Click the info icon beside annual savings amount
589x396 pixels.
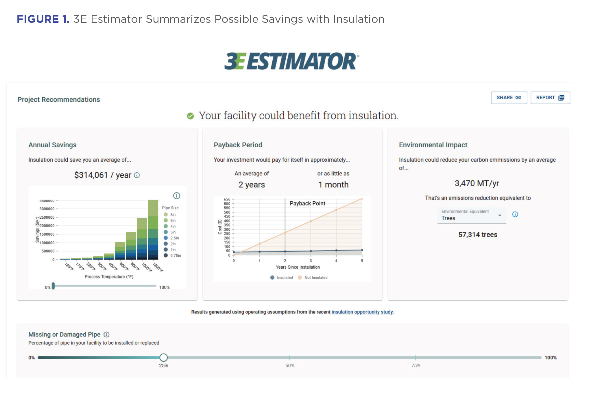tap(137, 175)
